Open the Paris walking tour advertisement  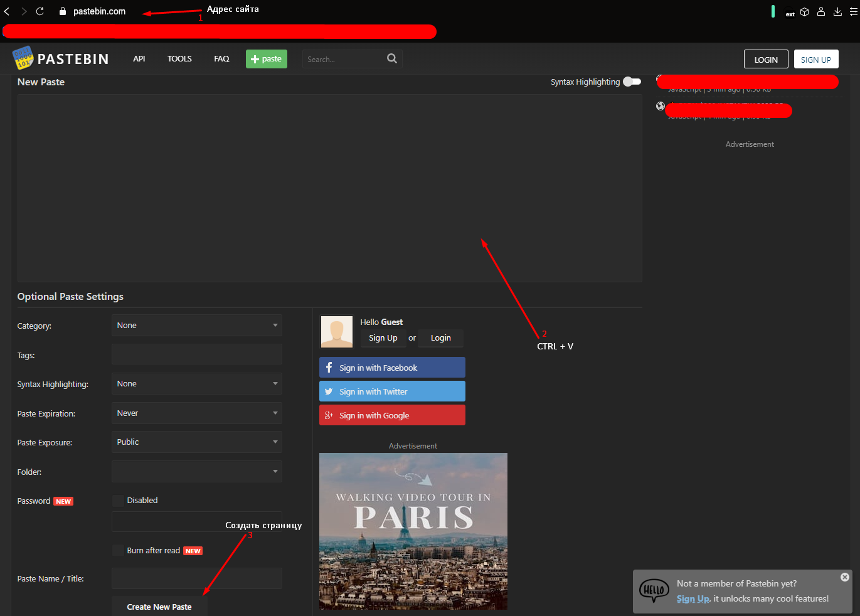413,531
